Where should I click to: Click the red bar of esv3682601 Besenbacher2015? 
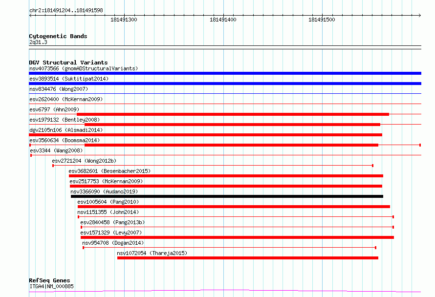coord(226,176)
